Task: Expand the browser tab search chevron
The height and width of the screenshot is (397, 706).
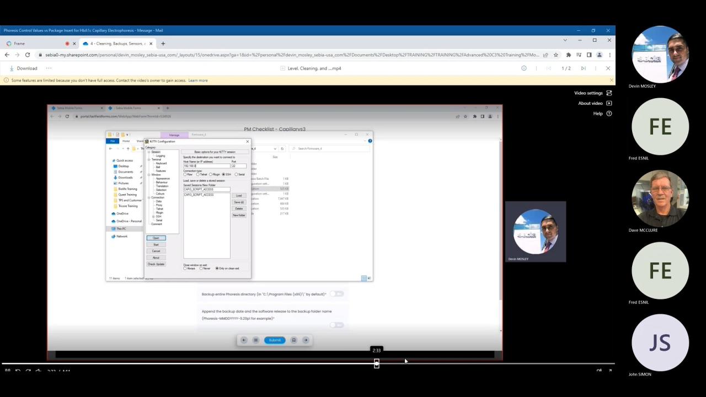Action: click(565, 40)
